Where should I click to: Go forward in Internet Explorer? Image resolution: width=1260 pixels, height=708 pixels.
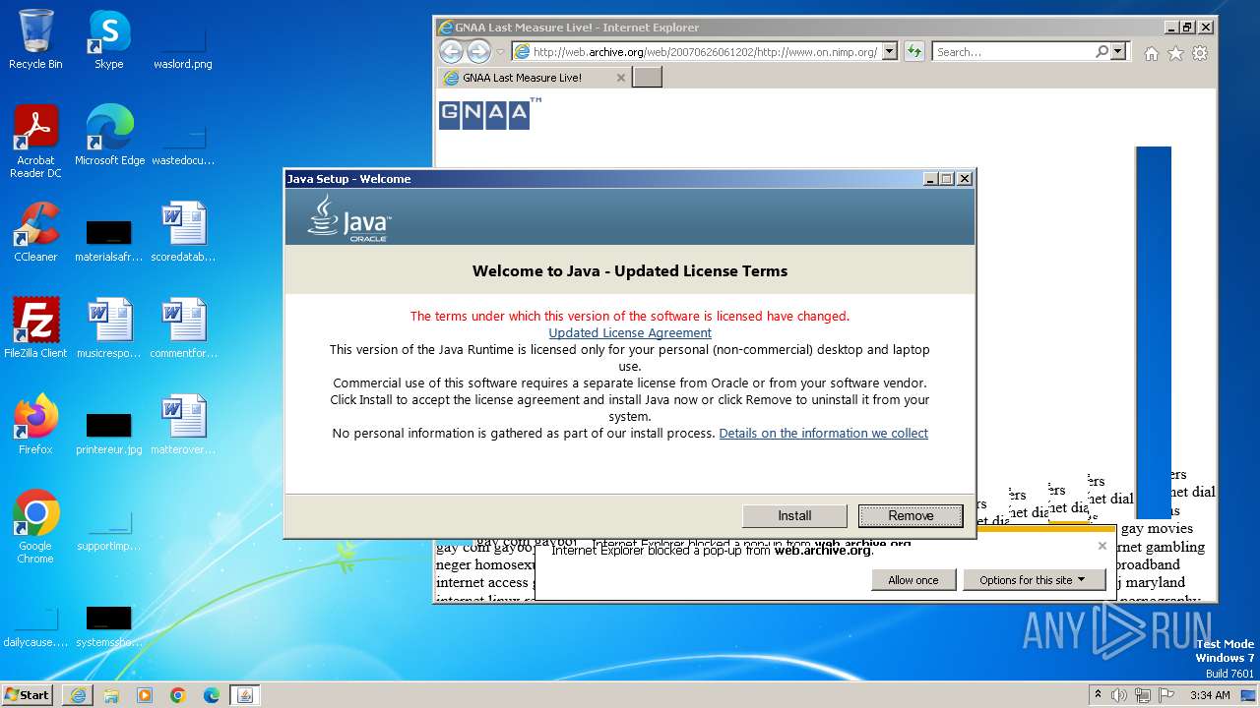coord(478,52)
